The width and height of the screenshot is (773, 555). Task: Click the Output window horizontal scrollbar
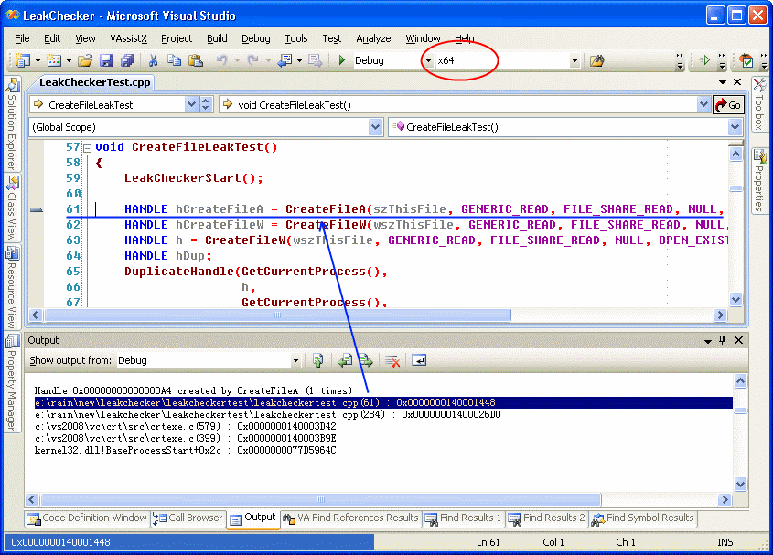(320, 500)
